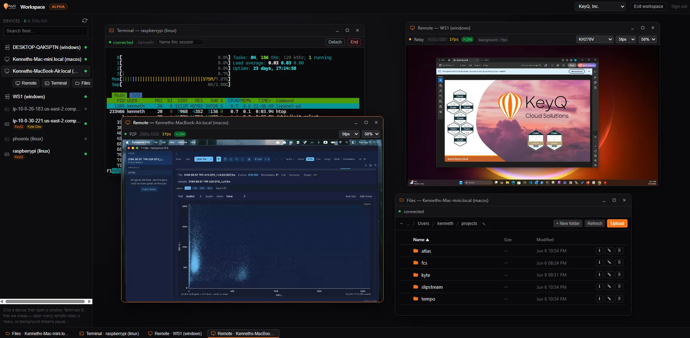
Task: Focus the Search fleet input
Action: pyautogui.click(x=45, y=31)
